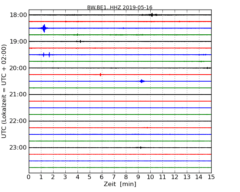Click the Zeit [min] axis label
The width and height of the screenshot is (240, 192).
coord(120,184)
